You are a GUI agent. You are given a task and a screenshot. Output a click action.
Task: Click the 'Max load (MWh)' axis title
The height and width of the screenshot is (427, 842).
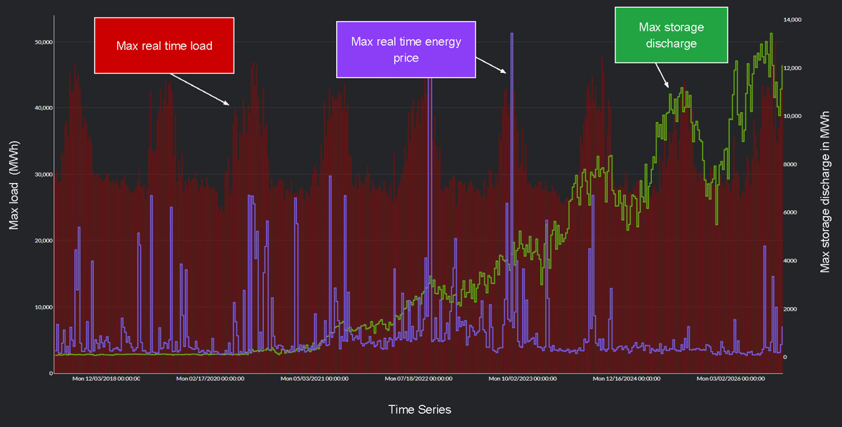[x=14, y=186]
